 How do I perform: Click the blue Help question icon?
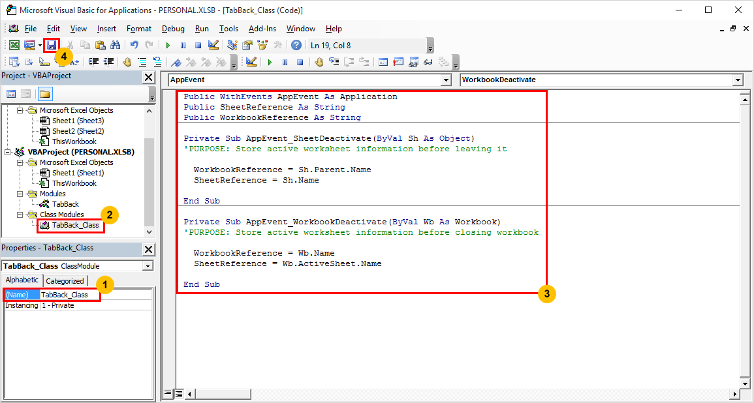(x=296, y=45)
